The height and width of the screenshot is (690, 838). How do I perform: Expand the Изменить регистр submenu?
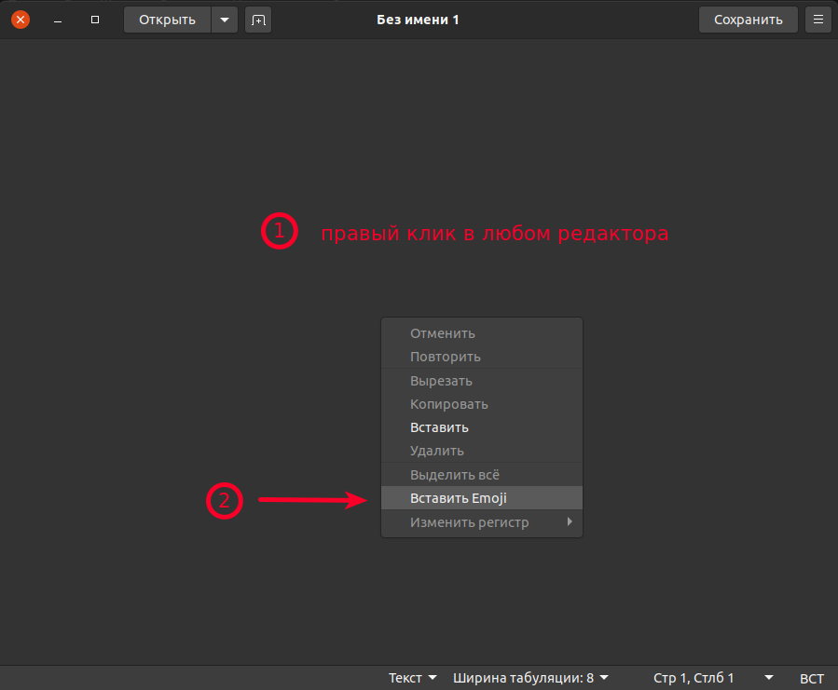[481, 522]
